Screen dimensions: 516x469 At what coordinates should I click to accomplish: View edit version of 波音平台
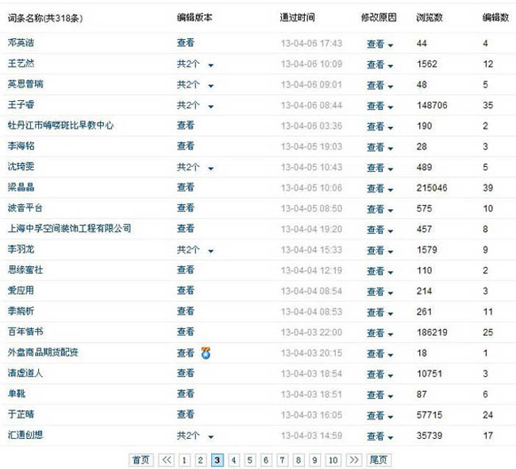coord(185,207)
